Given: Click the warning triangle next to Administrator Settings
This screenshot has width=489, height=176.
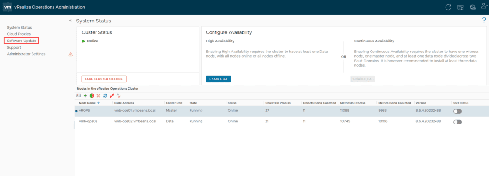Looking at the screenshot, I should pyautogui.click(x=71, y=54).
